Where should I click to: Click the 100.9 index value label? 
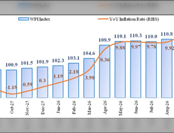click(12, 65)
